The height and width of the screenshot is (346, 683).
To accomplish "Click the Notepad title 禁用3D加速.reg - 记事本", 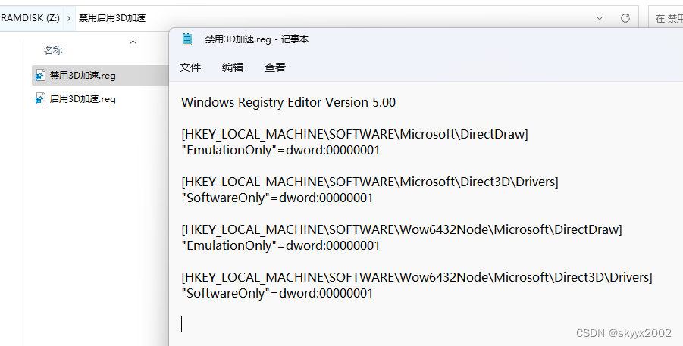I will [x=257, y=39].
